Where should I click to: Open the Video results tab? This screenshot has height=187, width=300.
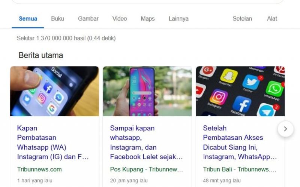pyautogui.click(x=120, y=19)
